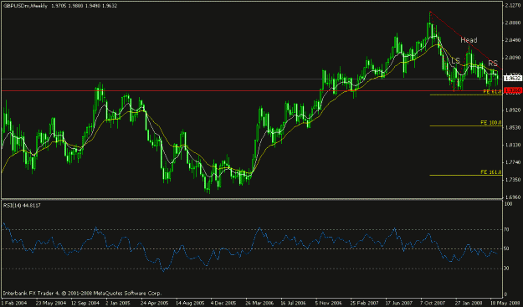Click the 'FE 61.8' Fibonacci expansion label
Viewport: 523px width, 307px height.
pos(492,92)
